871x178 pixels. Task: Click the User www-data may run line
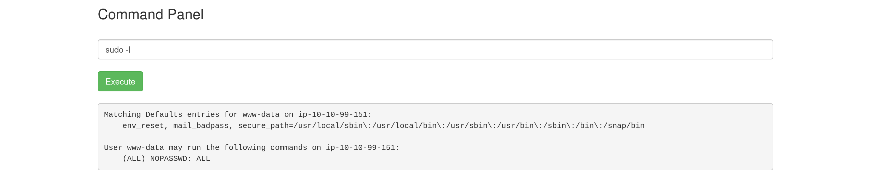point(252,148)
